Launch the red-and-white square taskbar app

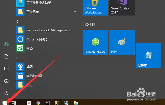click(29, 103)
